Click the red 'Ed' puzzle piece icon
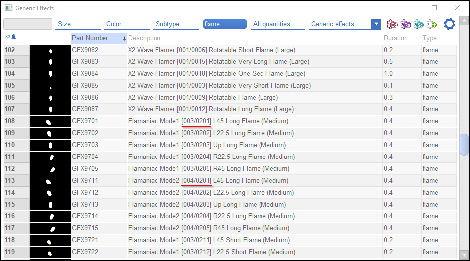Image resolution: width=470 pixels, height=261 pixels. (x=392, y=24)
